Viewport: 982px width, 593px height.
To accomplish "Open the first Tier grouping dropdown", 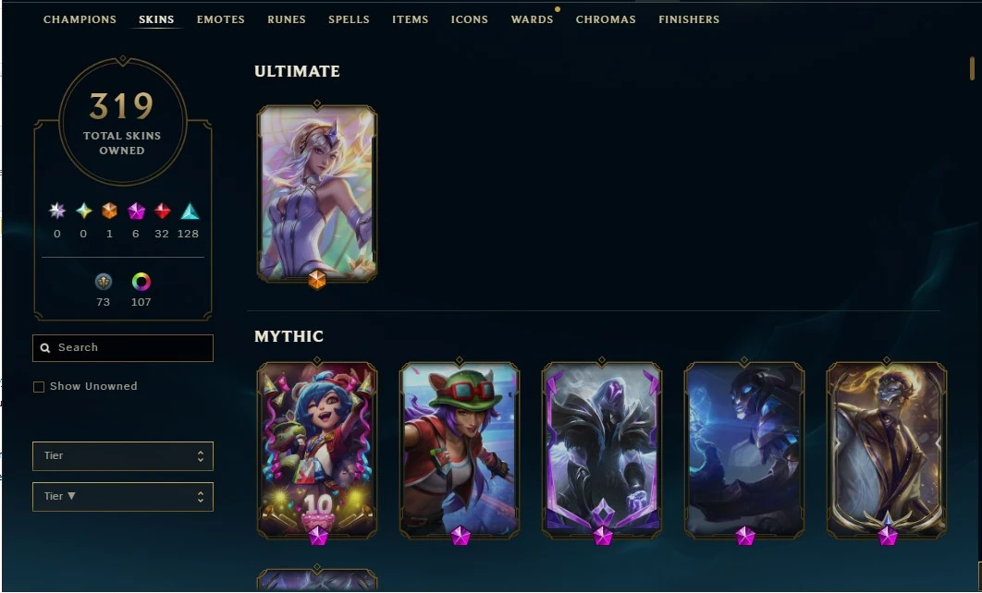I will pos(123,456).
